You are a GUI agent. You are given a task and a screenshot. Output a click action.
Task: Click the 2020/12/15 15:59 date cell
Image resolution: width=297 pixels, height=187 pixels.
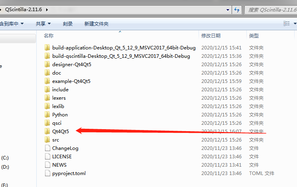221,81
